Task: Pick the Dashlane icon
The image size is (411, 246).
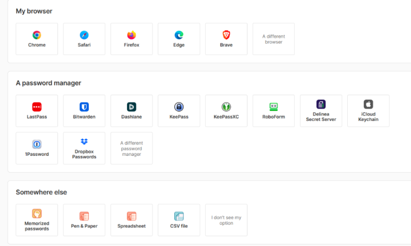Action: [132, 107]
